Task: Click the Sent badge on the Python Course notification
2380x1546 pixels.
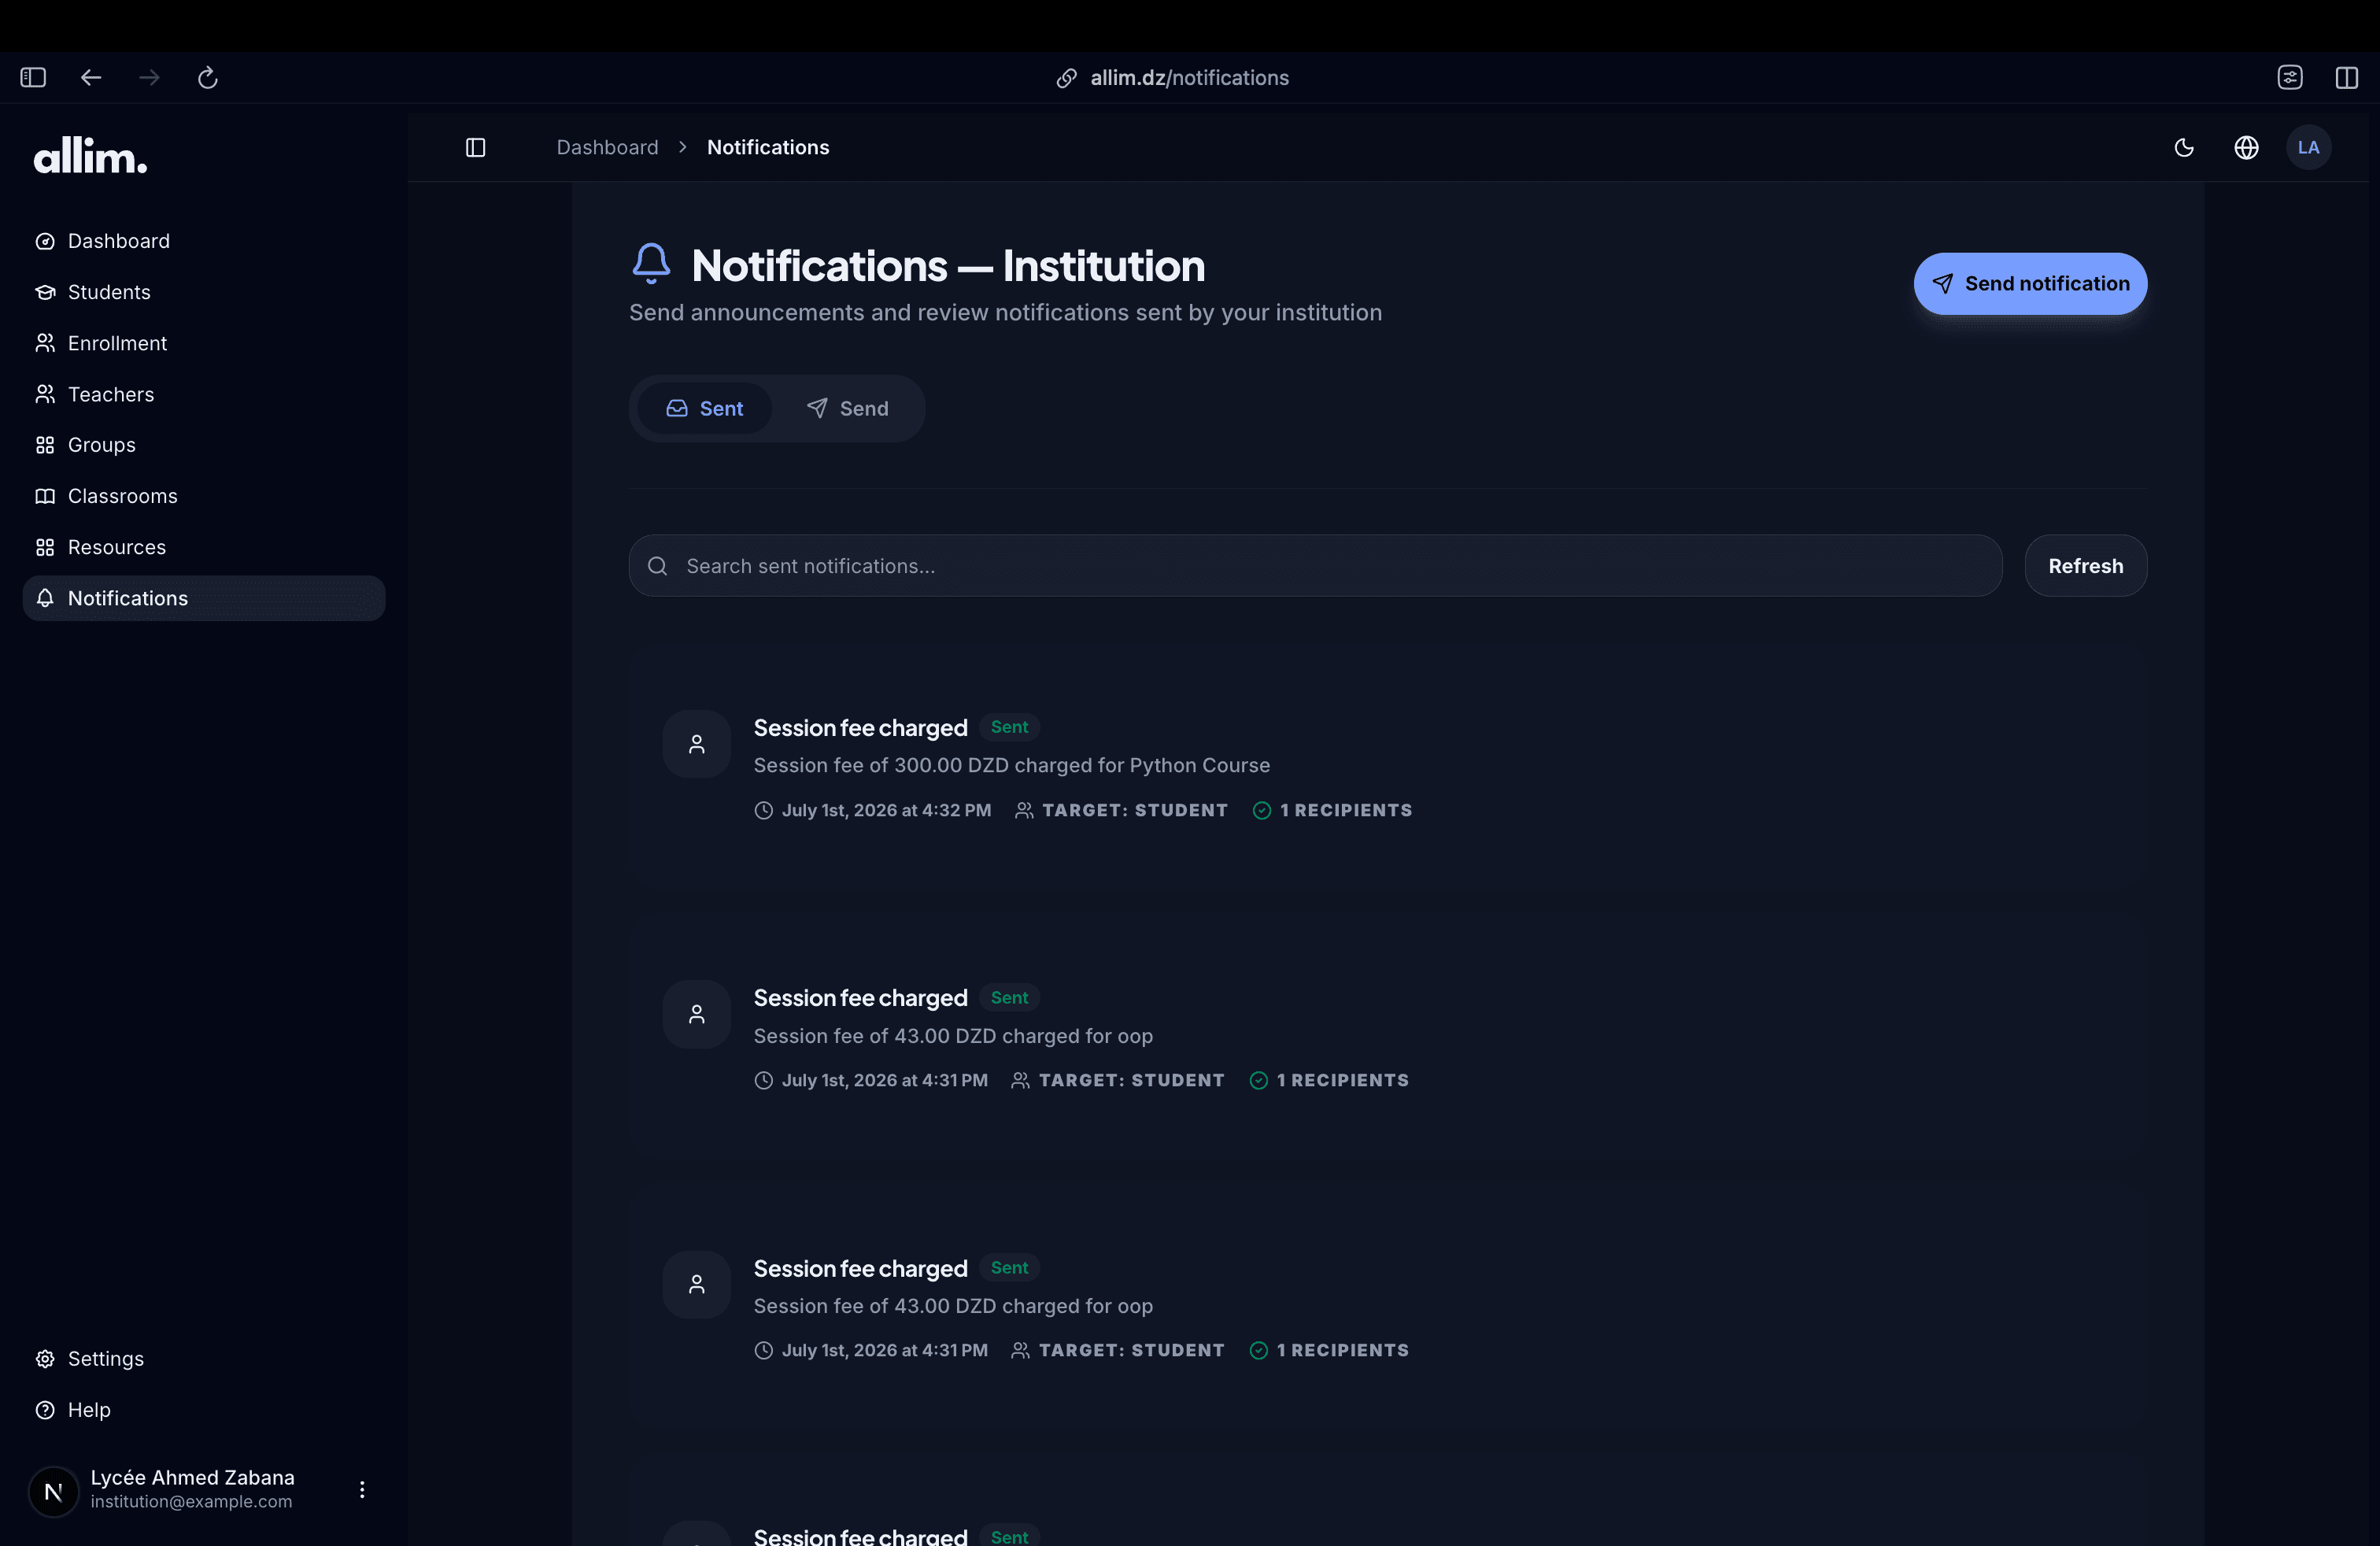Action: [x=1009, y=727]
